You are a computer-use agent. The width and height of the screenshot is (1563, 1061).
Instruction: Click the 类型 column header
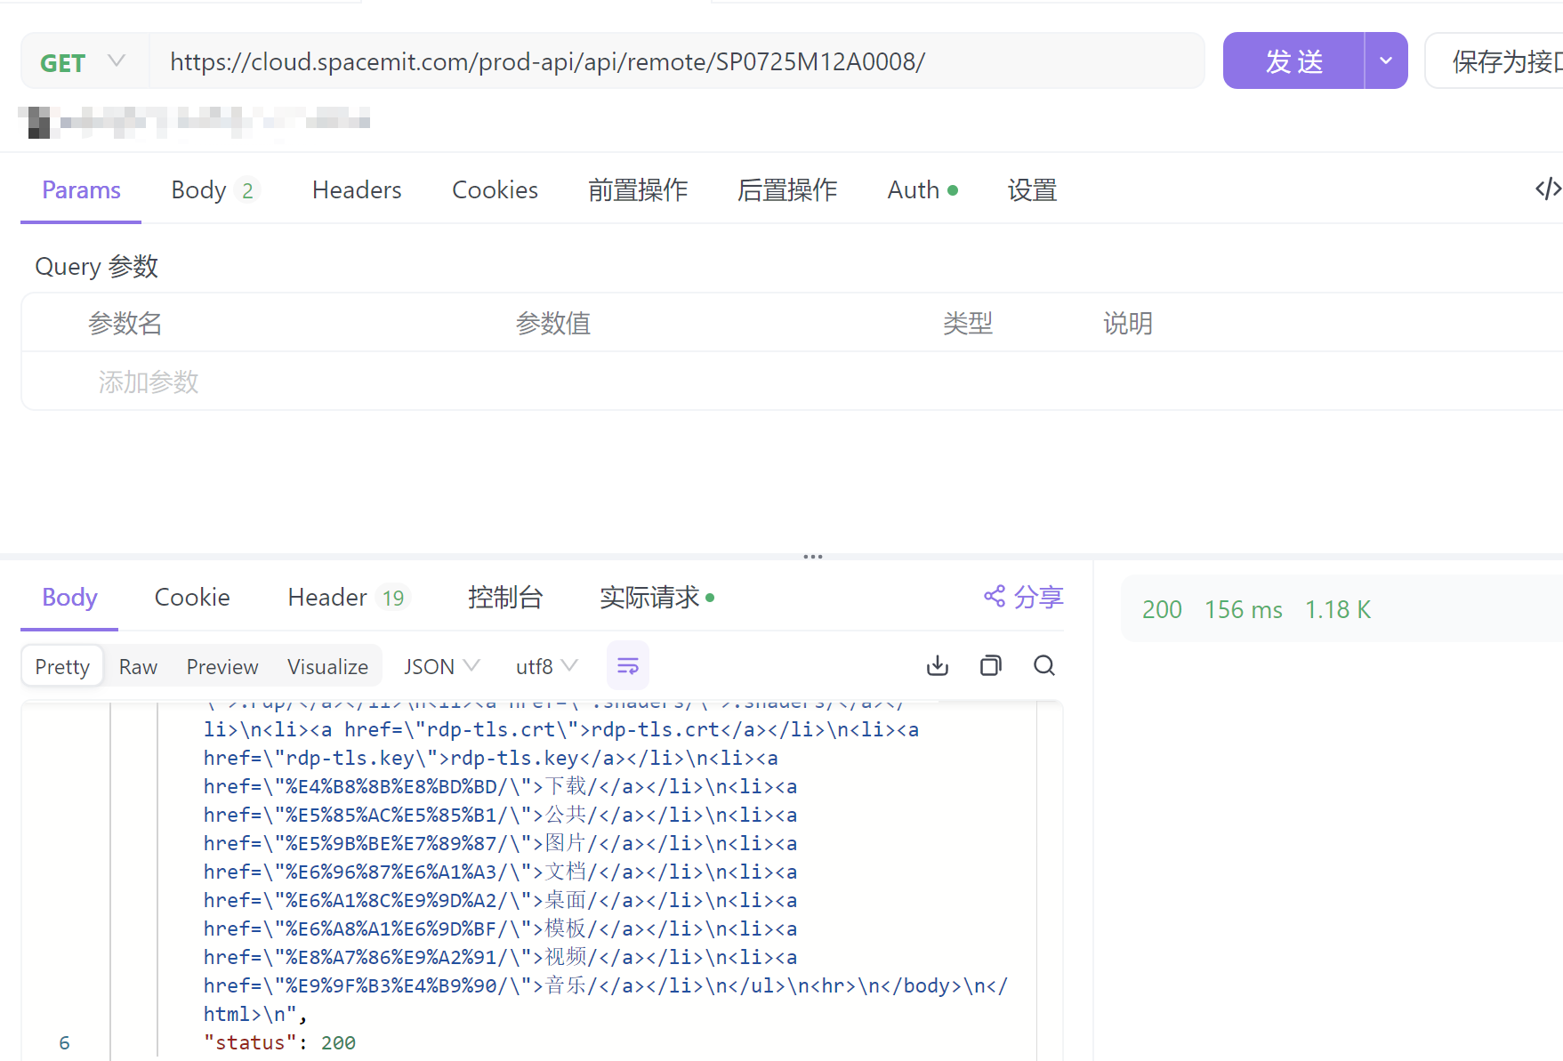pos(968,324)
